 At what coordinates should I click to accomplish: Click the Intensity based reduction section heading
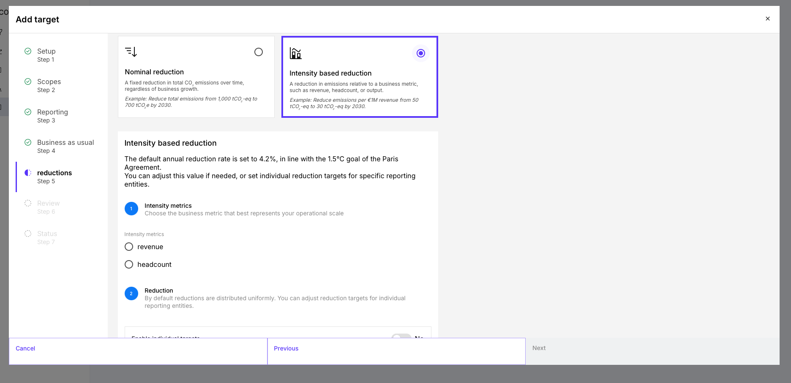170,143
